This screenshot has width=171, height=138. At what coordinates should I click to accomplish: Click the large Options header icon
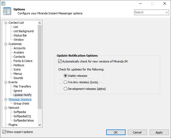7,11
